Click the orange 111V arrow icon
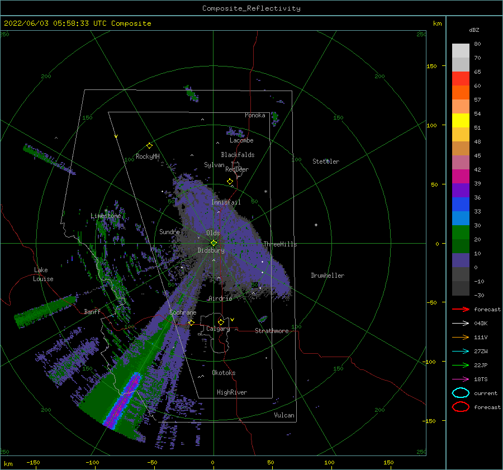Screen dimensions: 503x470 coord(461,337)
